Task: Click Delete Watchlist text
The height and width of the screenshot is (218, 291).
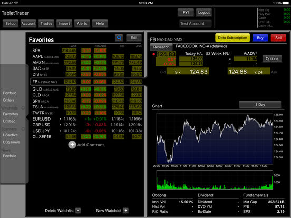Action: [x=59, y=211]
